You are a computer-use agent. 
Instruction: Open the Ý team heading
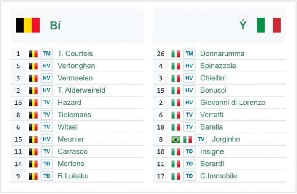pos(243,26)
